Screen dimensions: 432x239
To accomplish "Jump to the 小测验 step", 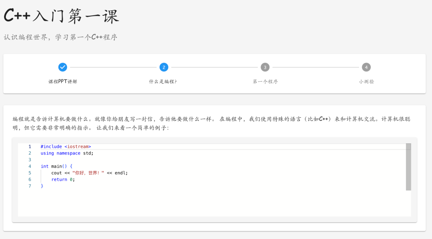I will pos(366,81).
